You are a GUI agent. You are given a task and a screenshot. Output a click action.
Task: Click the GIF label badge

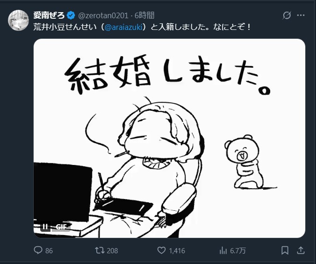point(61,227)
